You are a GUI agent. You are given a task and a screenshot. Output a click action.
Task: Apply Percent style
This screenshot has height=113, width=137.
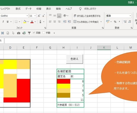coord(115,22)
